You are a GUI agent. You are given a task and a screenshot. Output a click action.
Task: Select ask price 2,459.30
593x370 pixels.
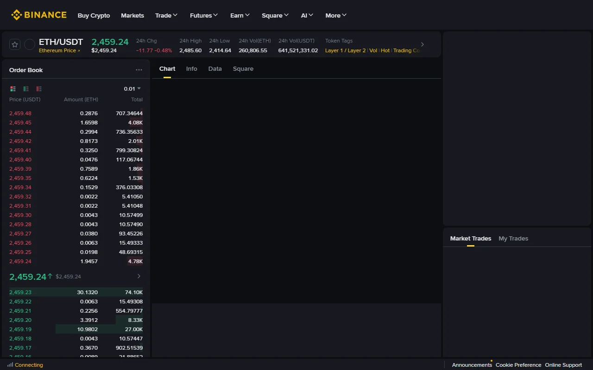pos(20,215)
